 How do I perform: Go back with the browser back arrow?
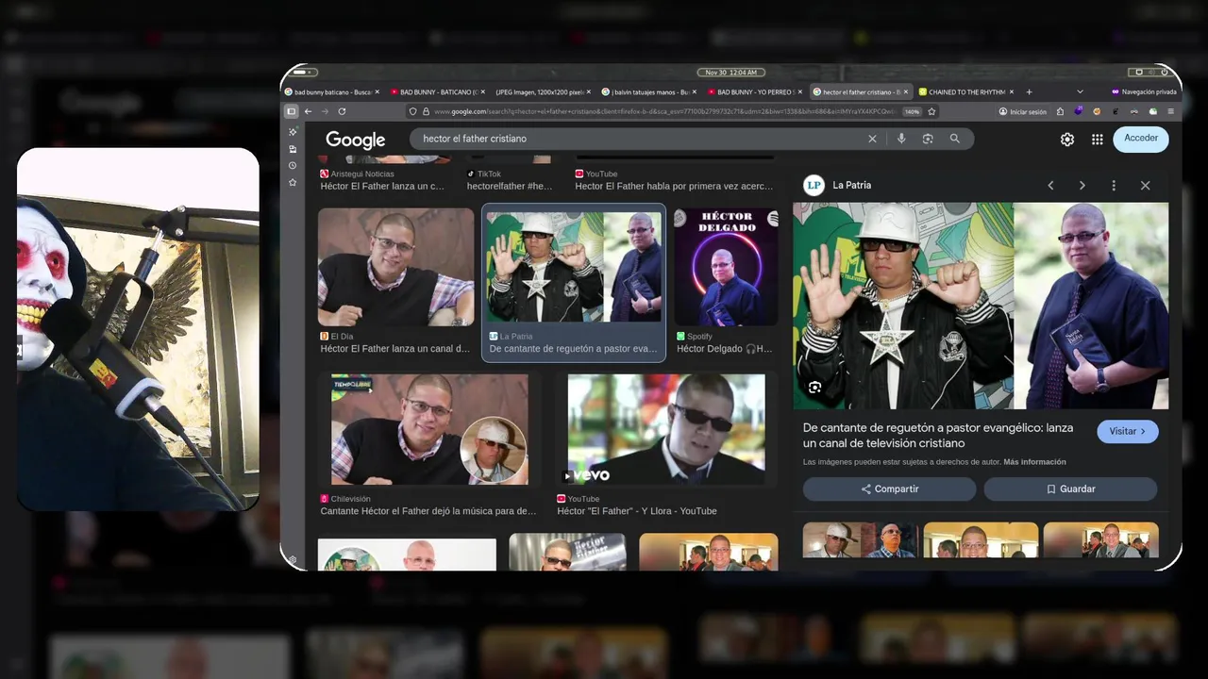[x=308, y=111]
